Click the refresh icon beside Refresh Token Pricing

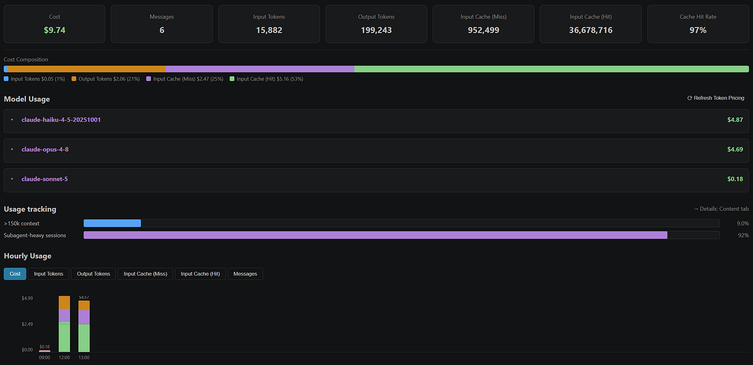690,98
